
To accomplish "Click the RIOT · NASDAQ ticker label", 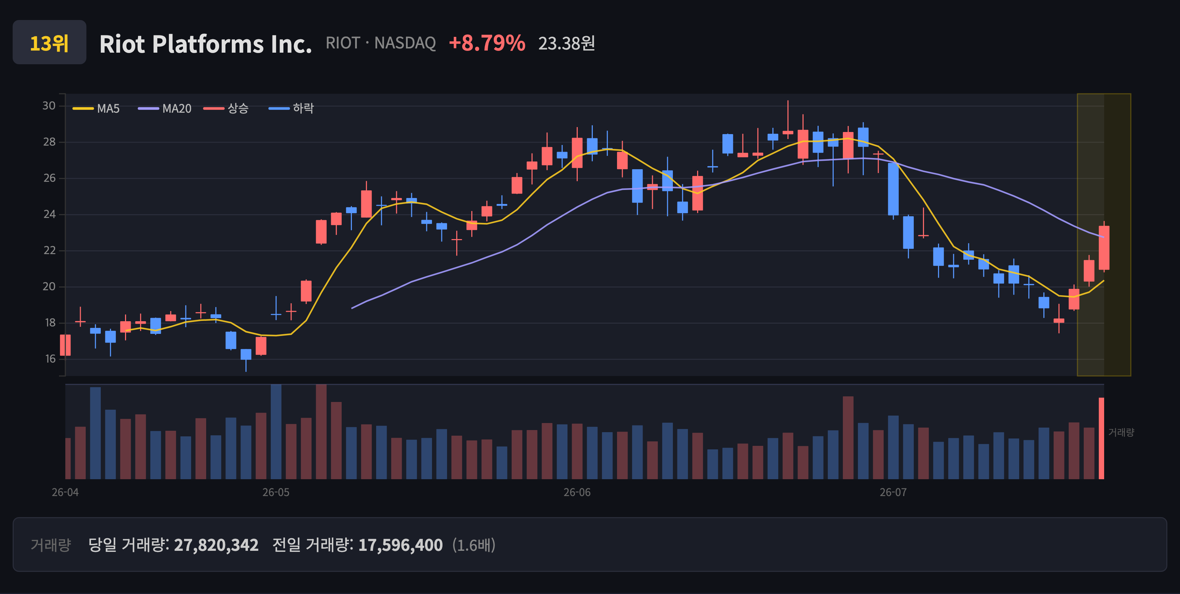I will (381, 43).
